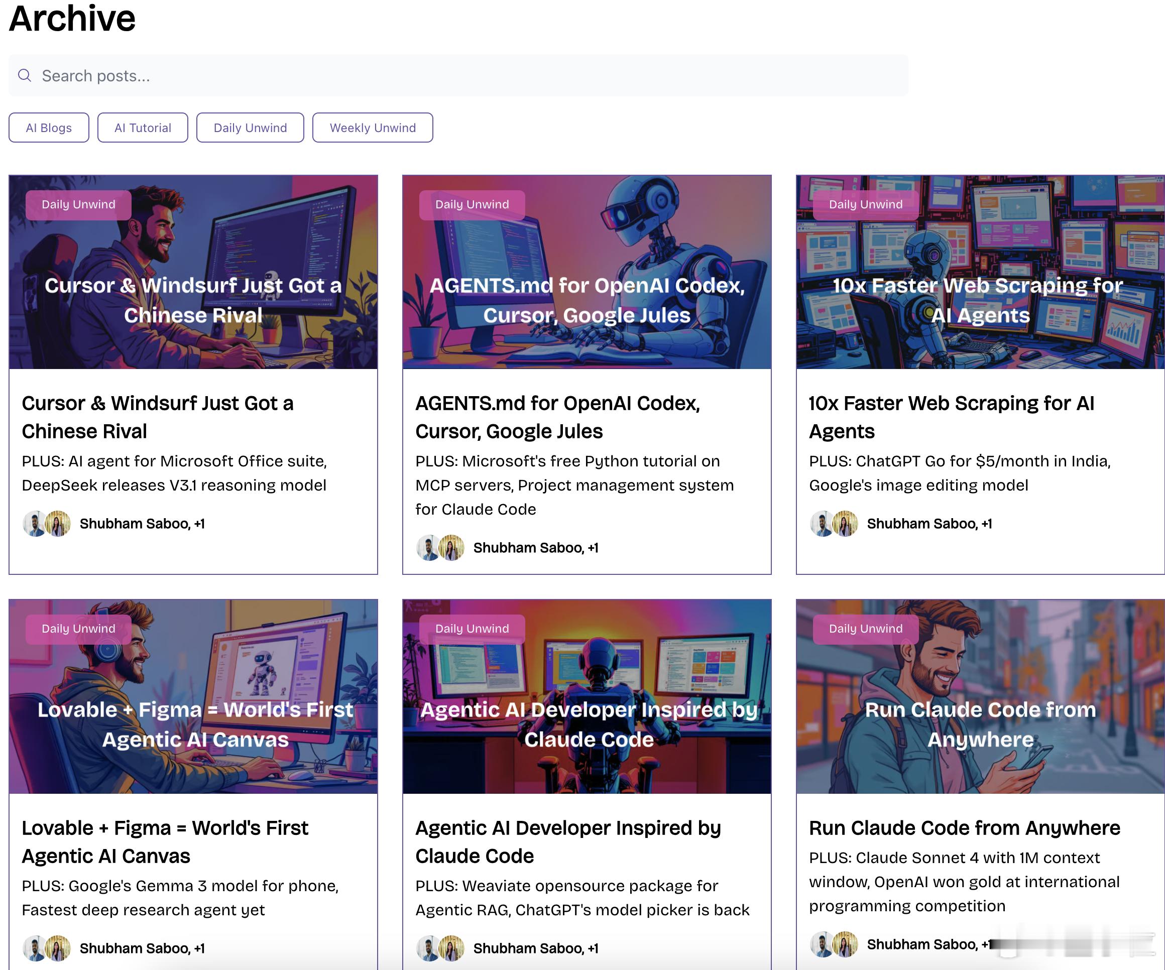
Task: Open post title Cursor & Windsurf Just Got a Chinese Rival
Action: [158, 417]
